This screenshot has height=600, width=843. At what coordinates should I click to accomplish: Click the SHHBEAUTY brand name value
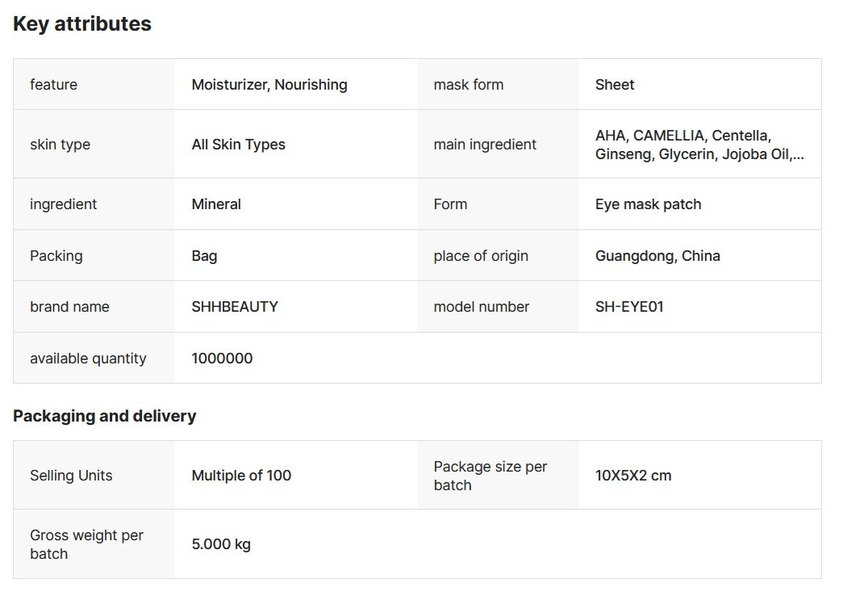point(235,307)
